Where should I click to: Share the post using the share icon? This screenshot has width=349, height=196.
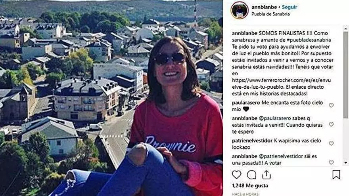pyautogui.click(x=266, y=175)
